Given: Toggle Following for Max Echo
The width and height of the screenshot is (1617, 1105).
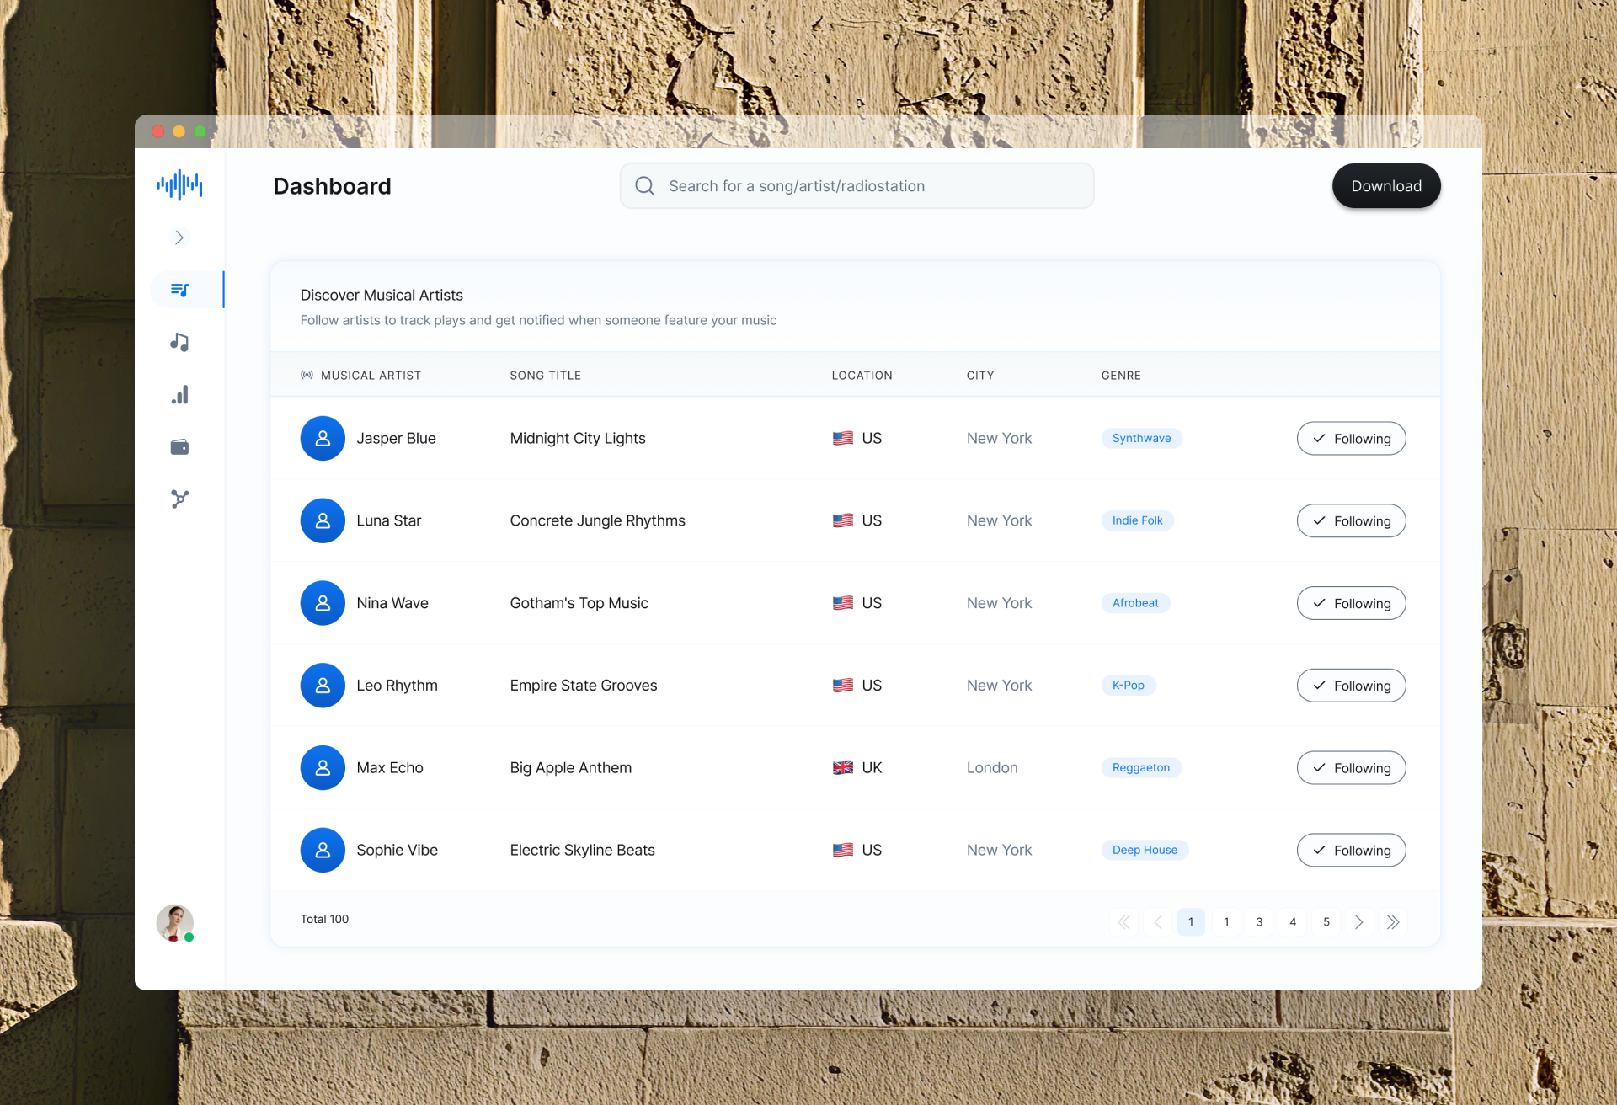Looking at the screenshot, I should coord(1351,768).
